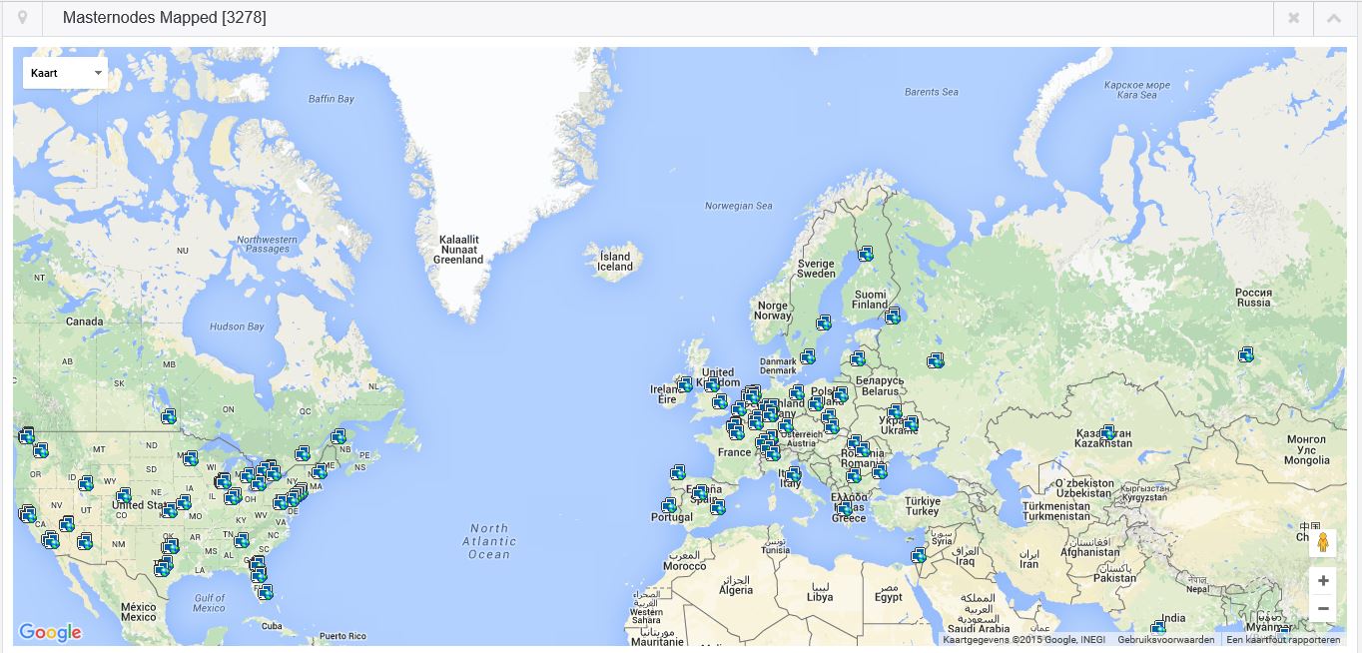Click the masternode marker in Georgia, USA

241,540
